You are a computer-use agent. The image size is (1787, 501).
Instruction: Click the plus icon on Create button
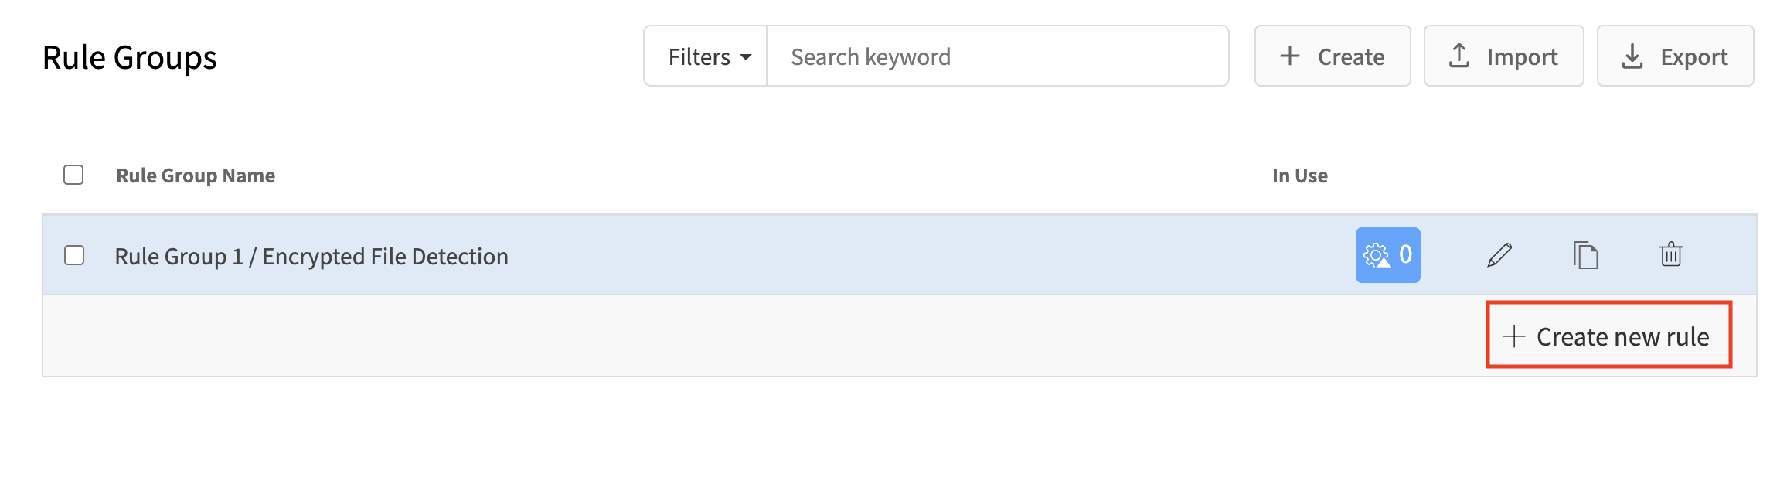[1289, 56]
